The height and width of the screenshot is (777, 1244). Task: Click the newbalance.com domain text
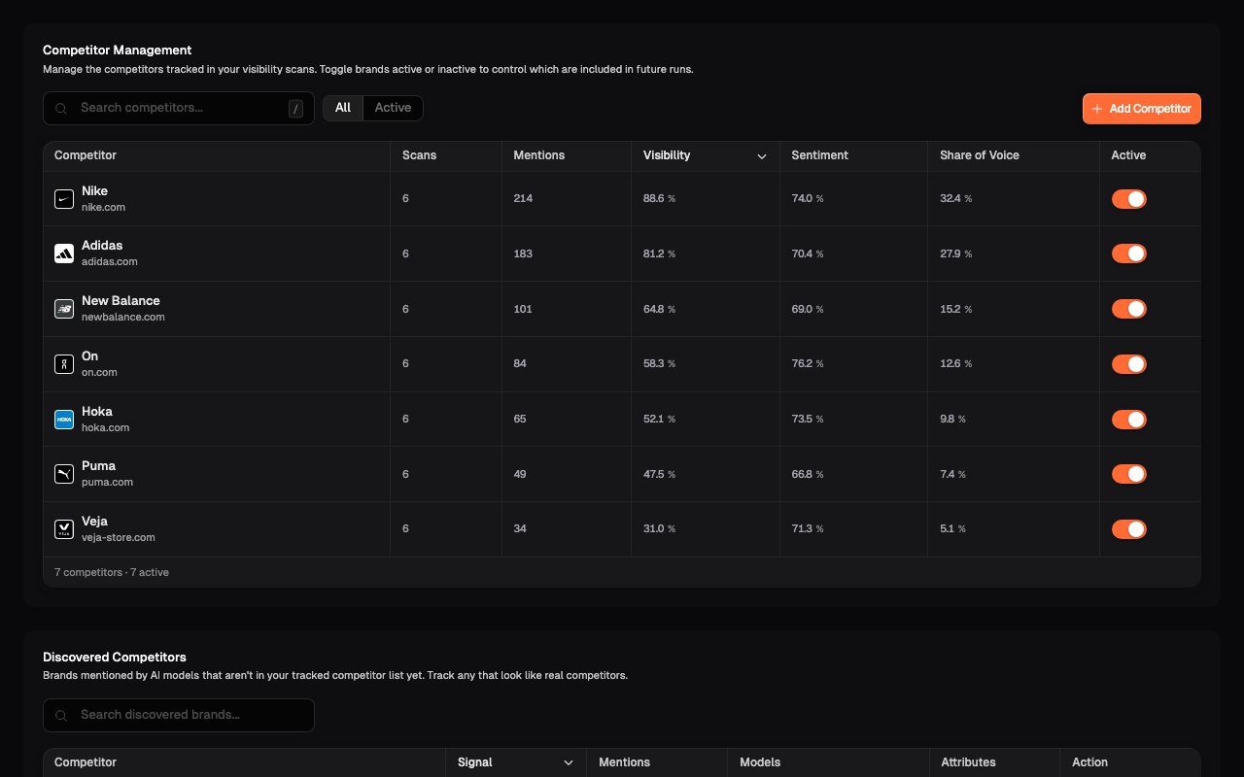[x=123, y=317]
